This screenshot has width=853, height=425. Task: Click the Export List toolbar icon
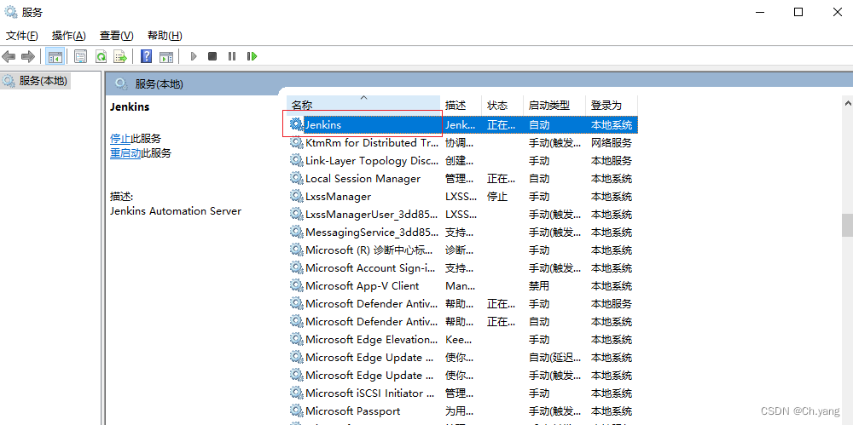[x=119, y=56]
